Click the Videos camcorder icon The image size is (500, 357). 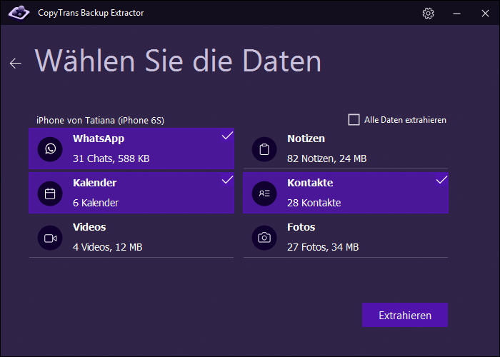[x=50, y=238]
